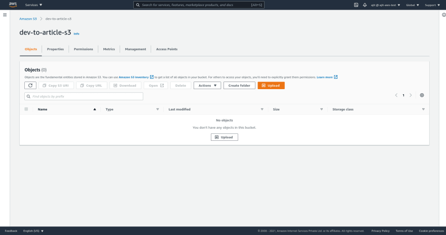Click the Storage class column header
This screenshot has height=235, width=446.
coord(343,109)
